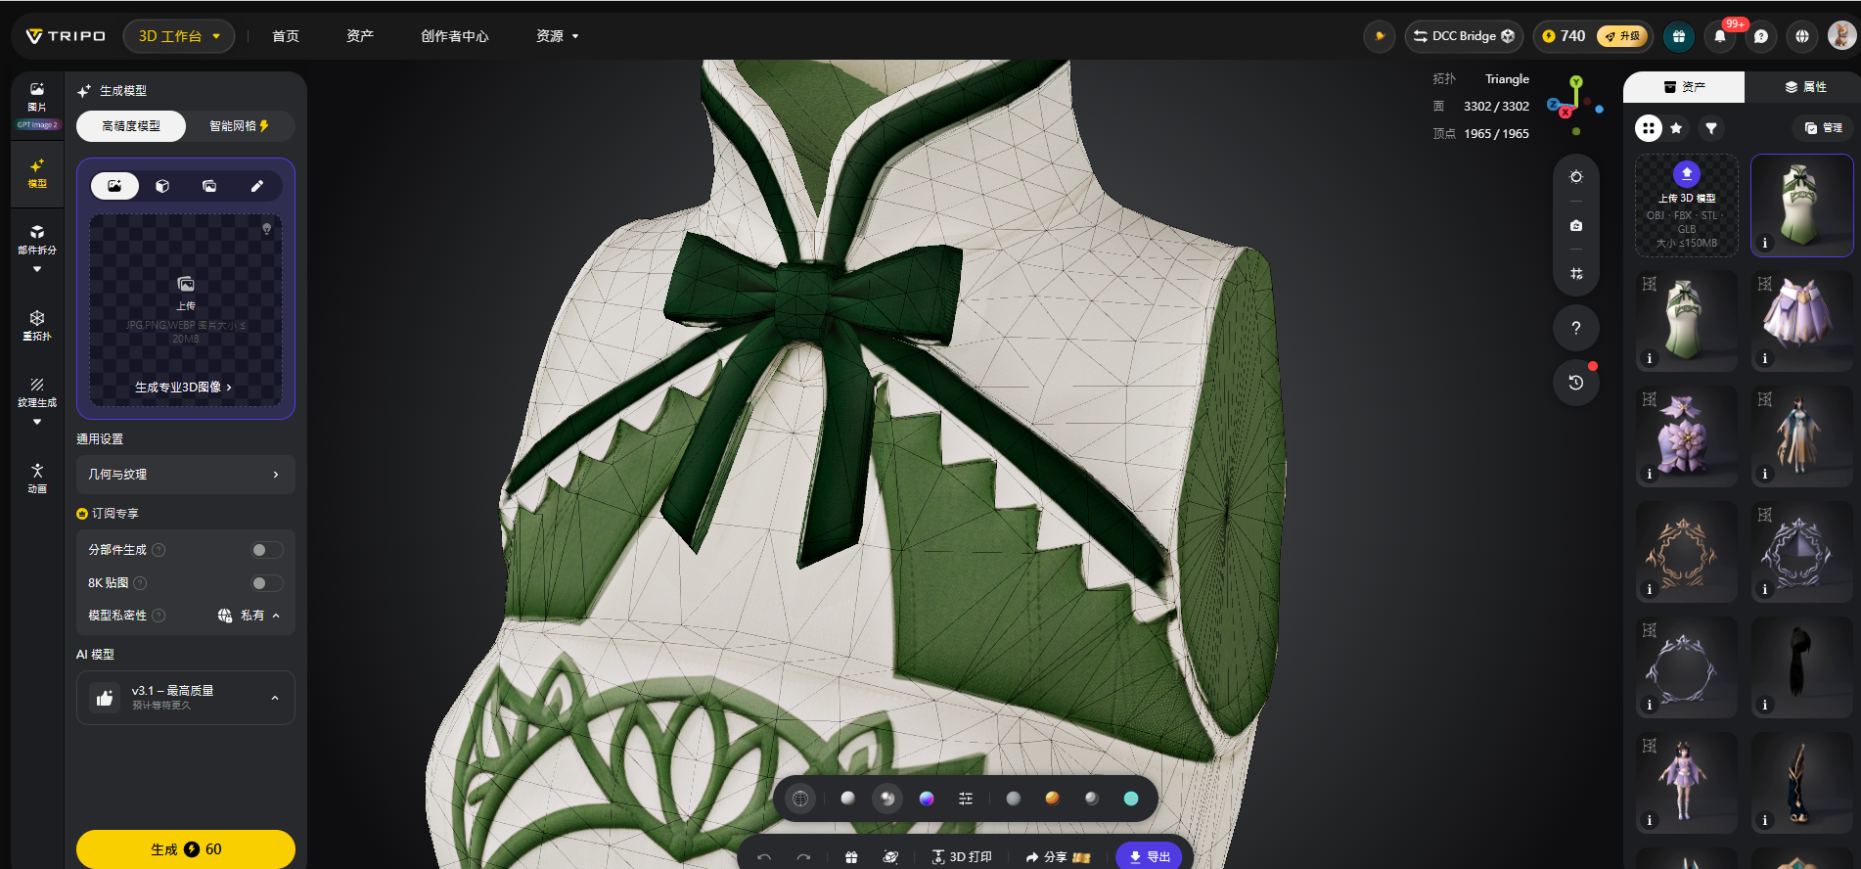
Task: Enable the 8K 贴图 toggle
Action: 266,583
